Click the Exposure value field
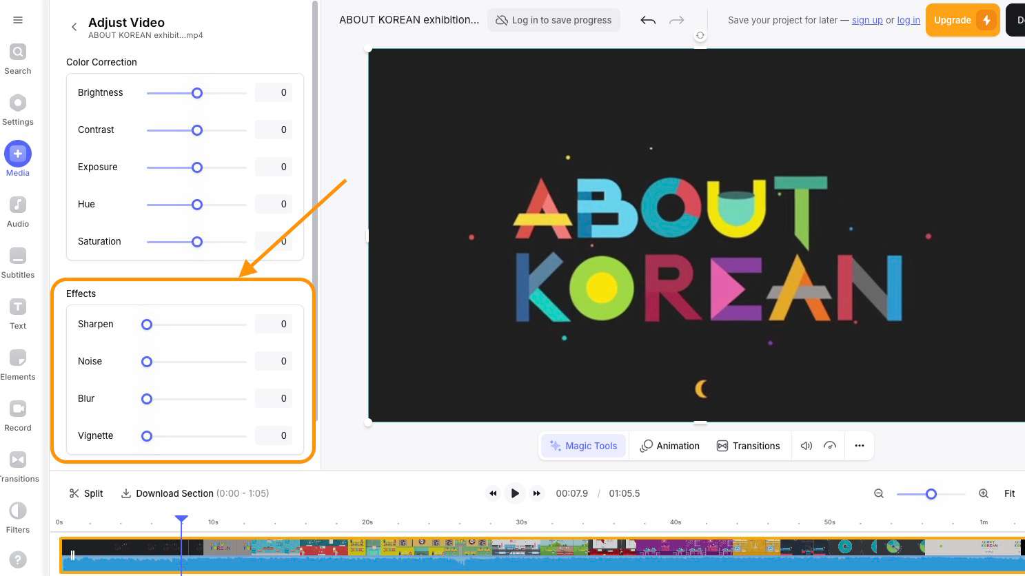This screenshot has width=1025, height=576. point(274,167)
